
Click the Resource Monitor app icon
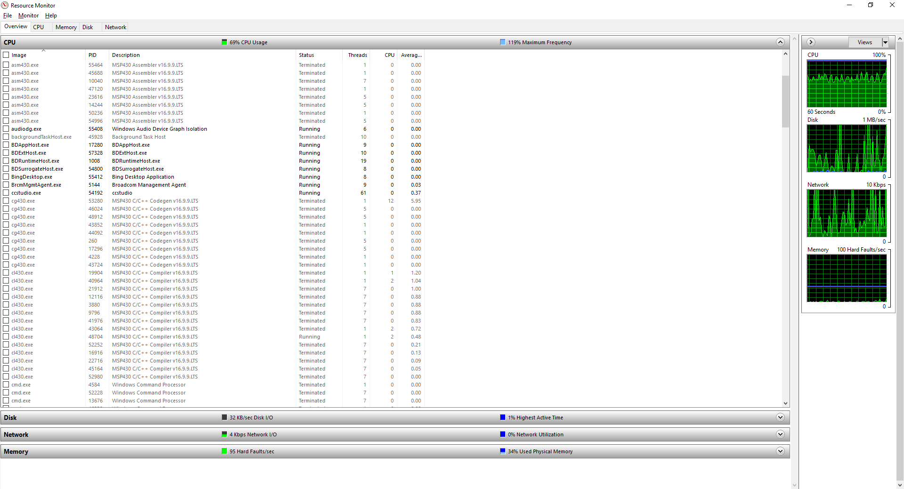click(x=5, y=5)
